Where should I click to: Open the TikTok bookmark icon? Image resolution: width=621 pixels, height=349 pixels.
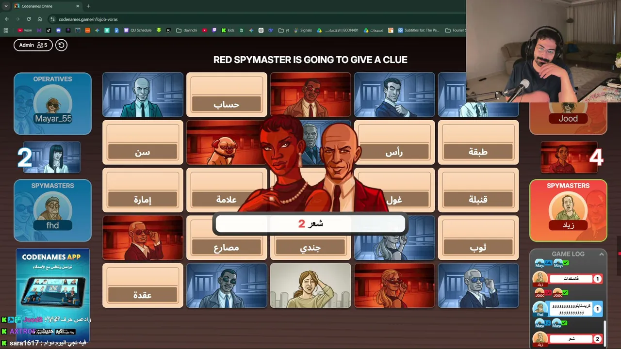click(49, 30)
